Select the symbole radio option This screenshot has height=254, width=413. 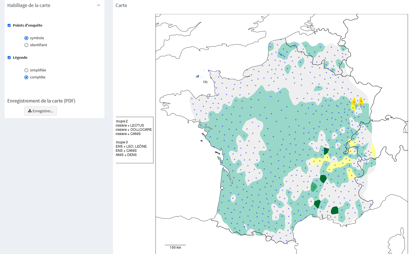pyautogui.click(x=26, y=38)
